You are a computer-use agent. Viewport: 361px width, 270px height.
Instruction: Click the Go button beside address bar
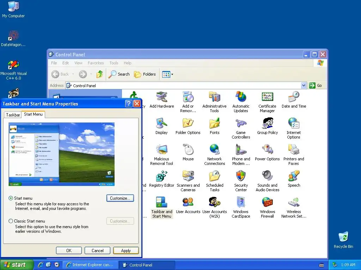(x=316, y=85)
